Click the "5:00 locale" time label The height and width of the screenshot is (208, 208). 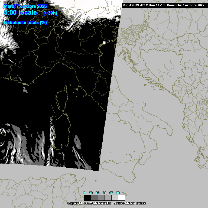coord(21,12)
